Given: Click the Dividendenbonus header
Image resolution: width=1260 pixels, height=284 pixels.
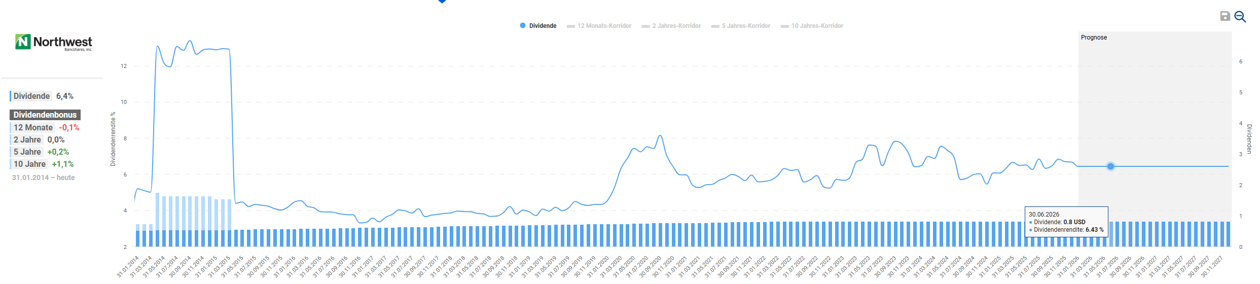Looking at the screenshot, I should tap(45, 115).
